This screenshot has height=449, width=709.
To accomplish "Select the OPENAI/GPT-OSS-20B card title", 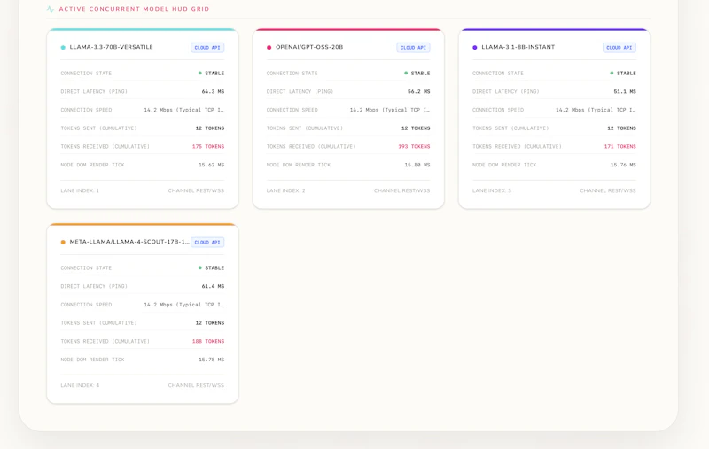I will click(309, 47).
